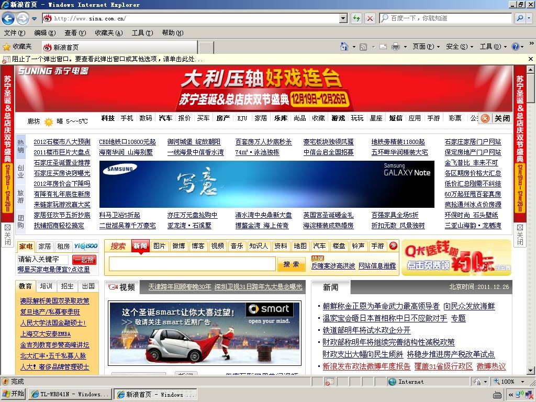Click the Print icon in command bar
This screenshot has width=536, height=402.
point(396,47)
